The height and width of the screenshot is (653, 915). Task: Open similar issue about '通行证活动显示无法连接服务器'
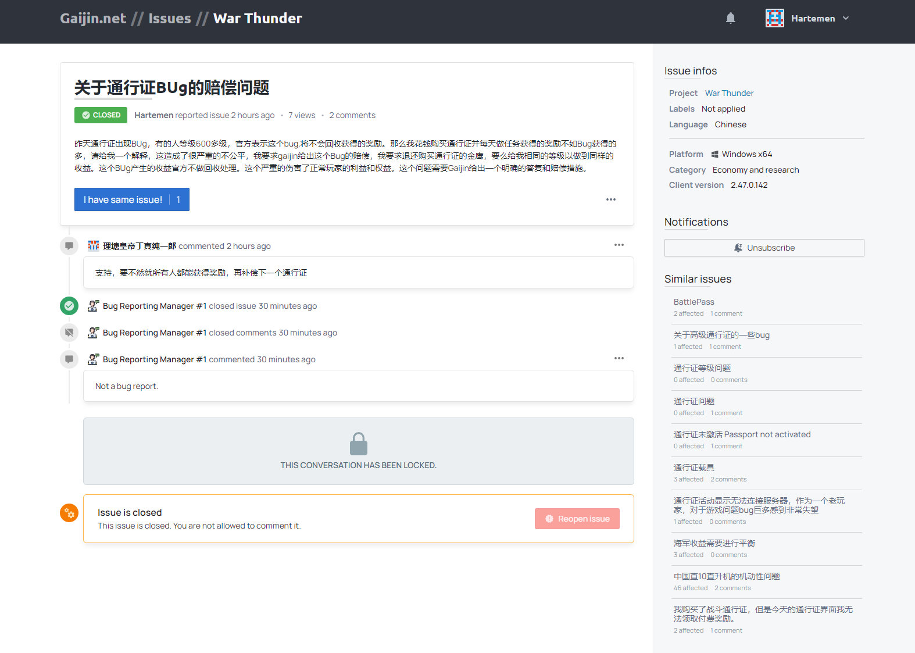tap(759, 505)
